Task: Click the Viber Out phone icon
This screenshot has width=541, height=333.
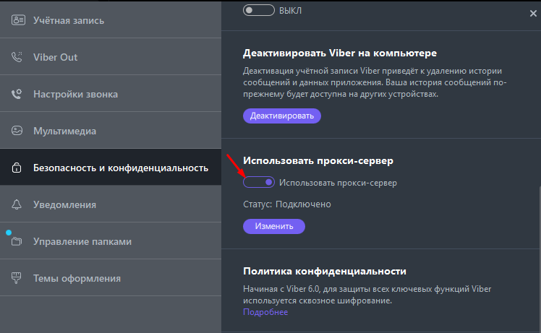Action: tap(17, 57)
